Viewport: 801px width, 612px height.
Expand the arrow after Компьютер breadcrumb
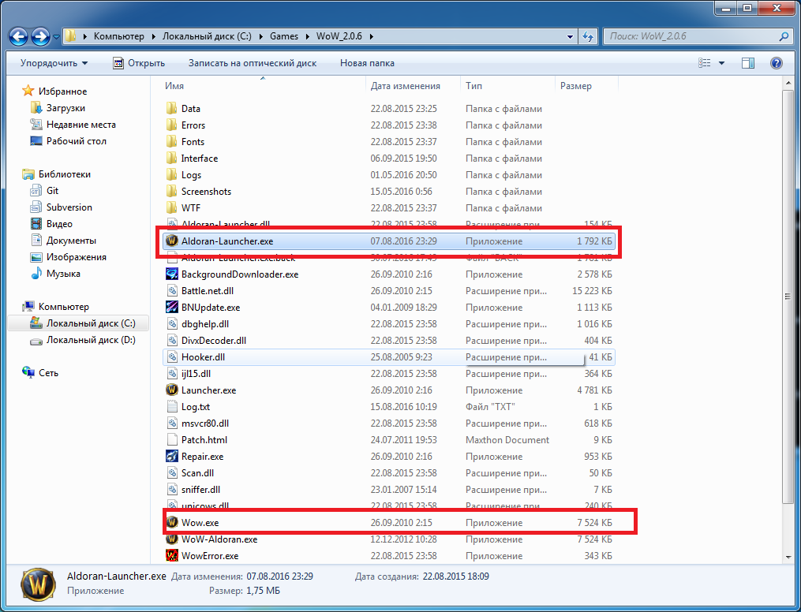(x=153, y=36)
